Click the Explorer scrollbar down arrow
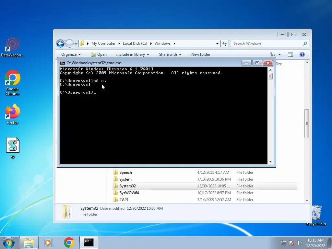332x249 pixels. (x=307, y=200)
